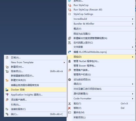Select 引用(R)... entry
Image resolution: width=136 pixels, height=121 pixels.
[16, 105]
